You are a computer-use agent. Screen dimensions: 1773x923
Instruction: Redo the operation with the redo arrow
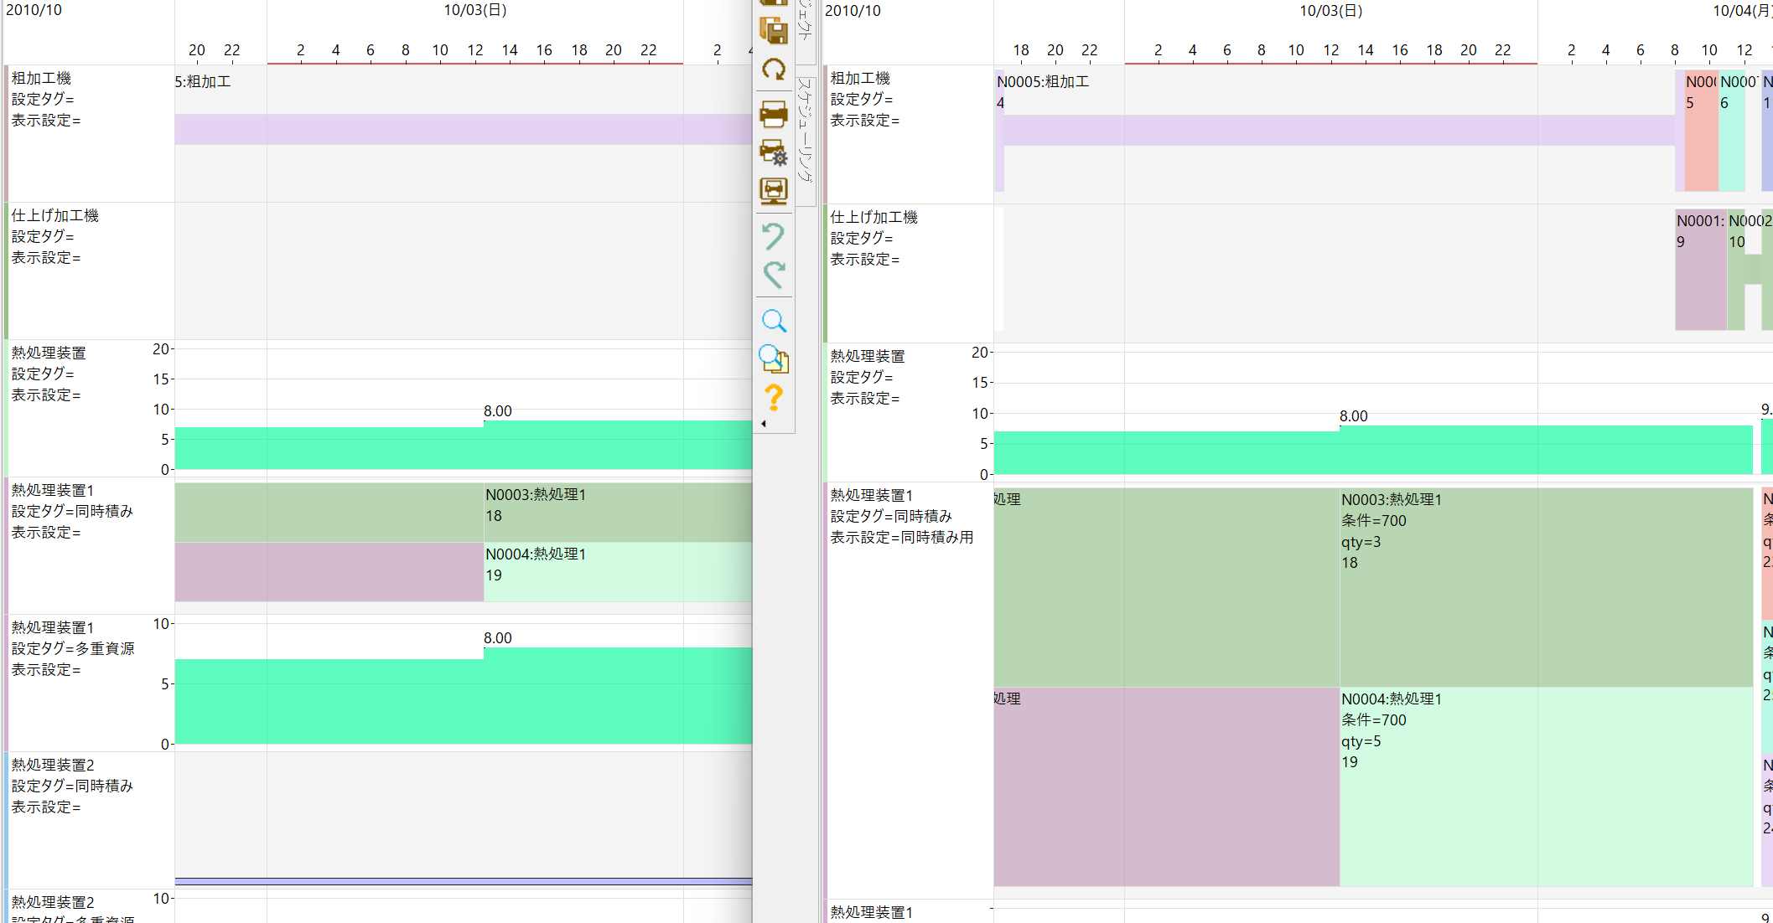(x=773, y=275)
